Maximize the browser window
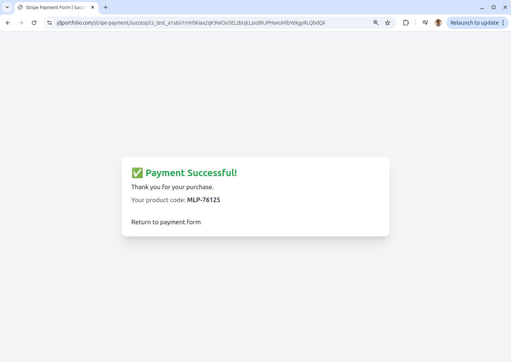The image size is (511, 362). point(494,7)
